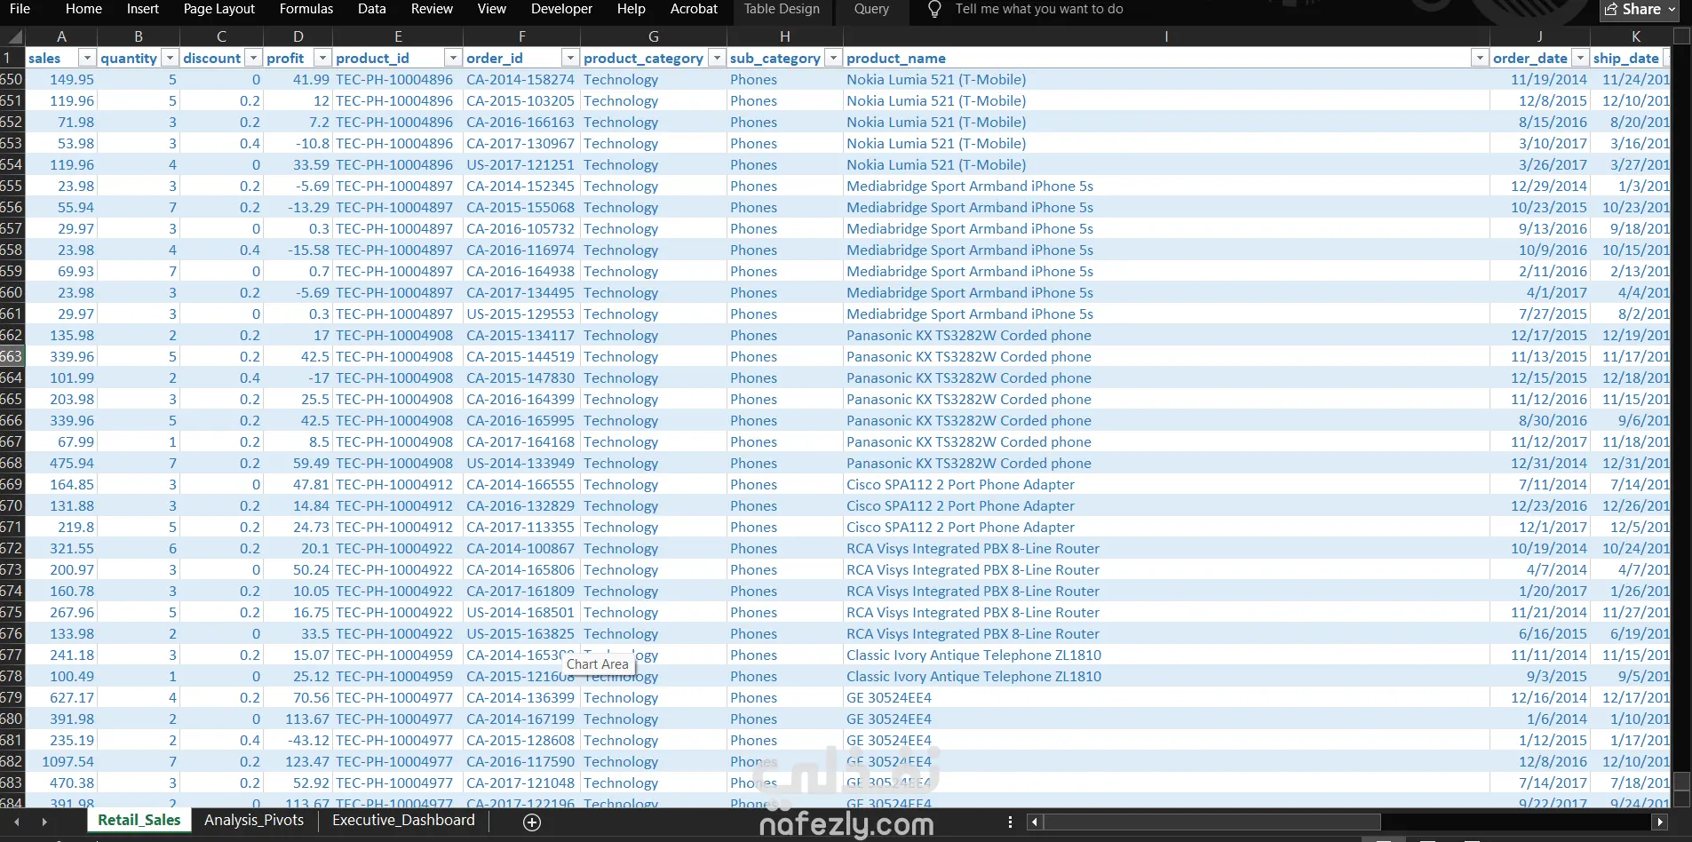Open the quantity column filter dropdown

[169, 58]
